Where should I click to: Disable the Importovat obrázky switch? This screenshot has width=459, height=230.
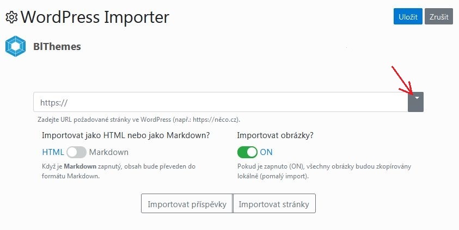(247, 152)
